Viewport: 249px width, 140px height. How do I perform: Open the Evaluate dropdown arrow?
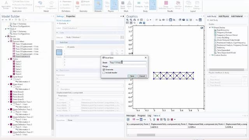tap(68, 23)
